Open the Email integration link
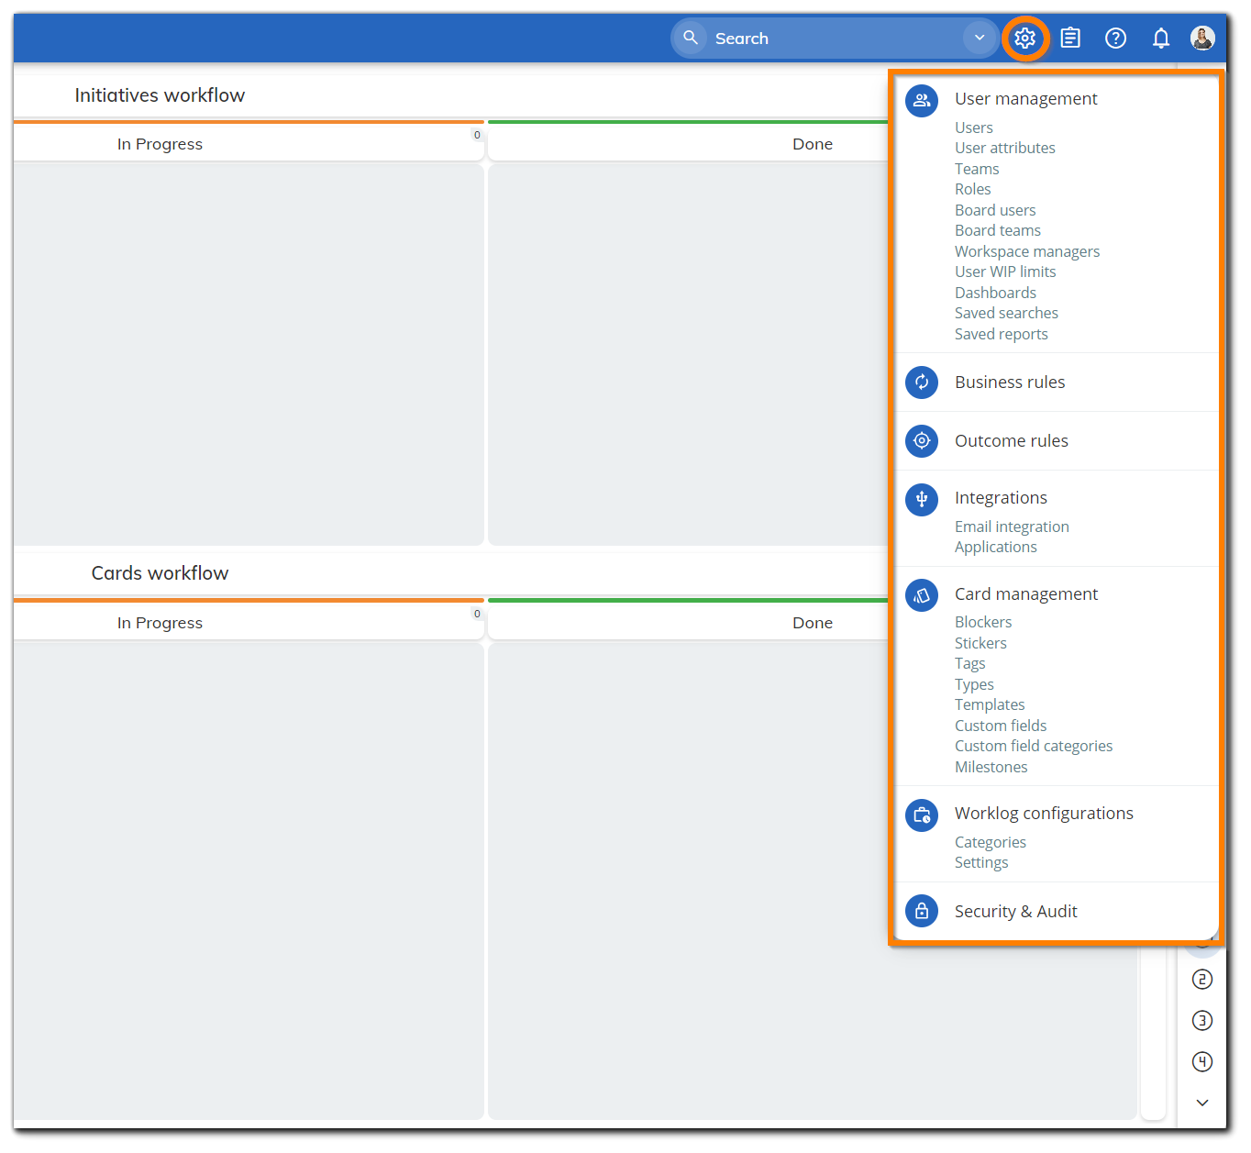This screenshot has height=1153, width=1251. [1011, 527]
